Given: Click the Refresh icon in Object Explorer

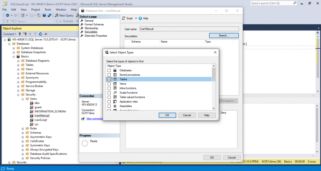Looking at the screenshot, I should tap(40, 34).
